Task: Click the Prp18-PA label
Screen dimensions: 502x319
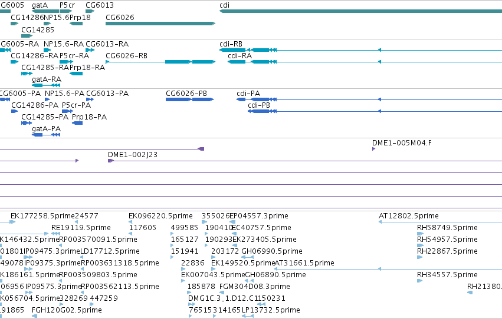Action: (x=89, y=117)
